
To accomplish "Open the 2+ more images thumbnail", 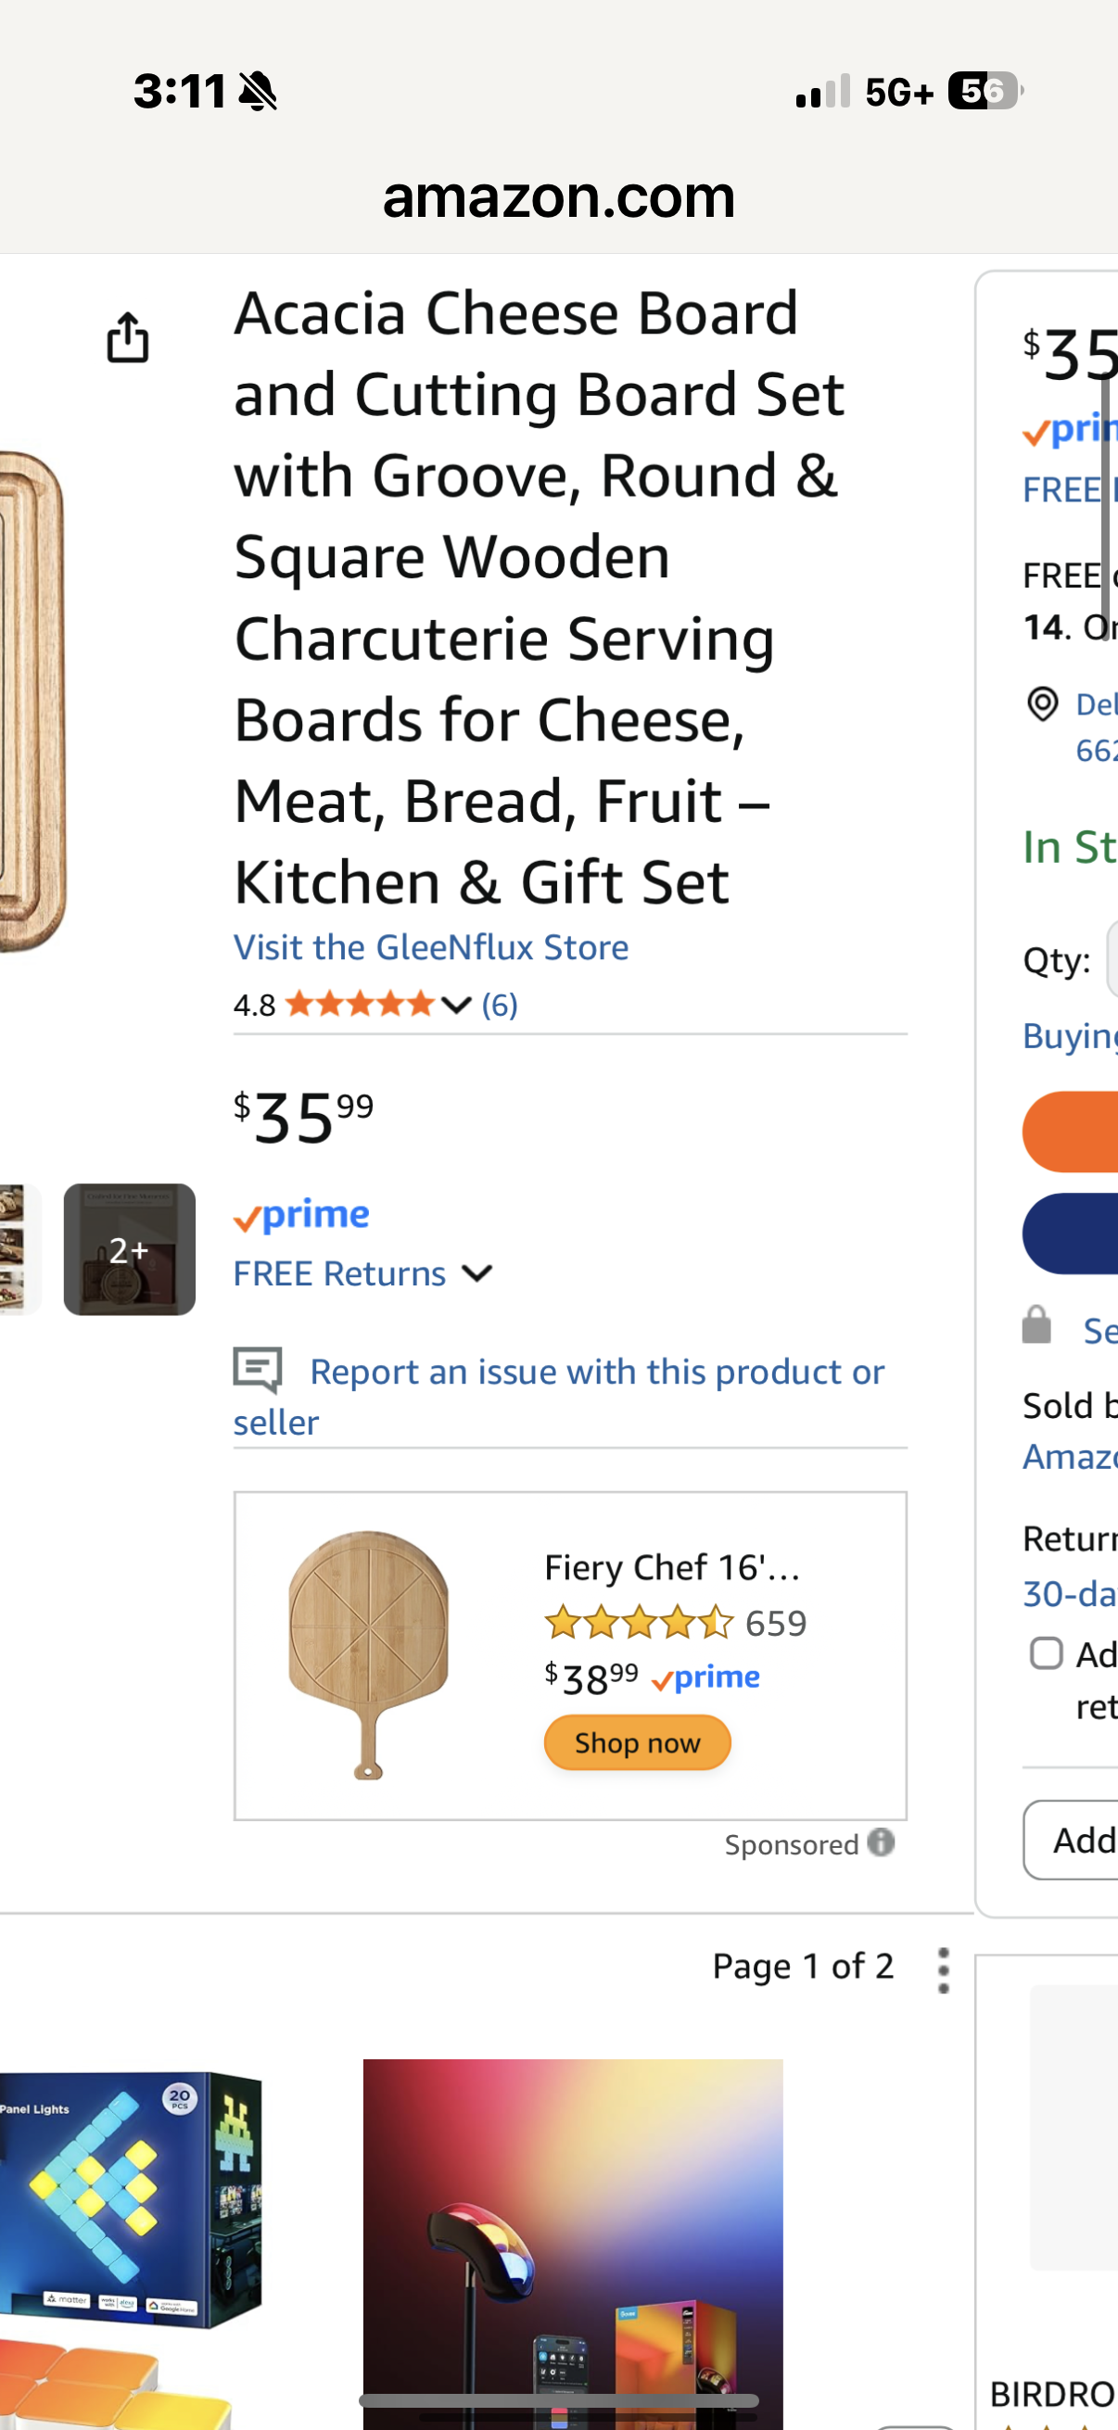I will pyautogui.click(x=129, y=1249).
